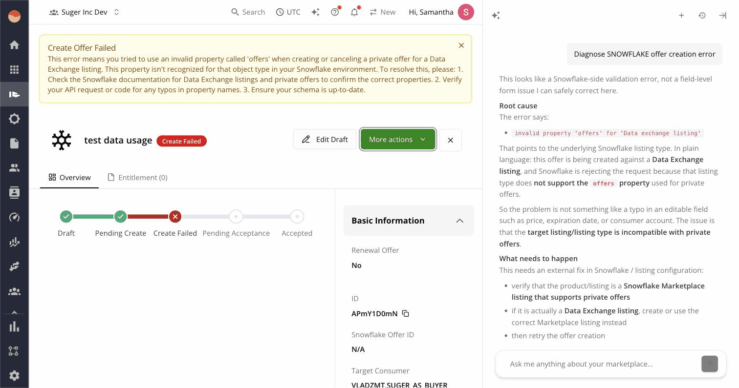Open the Samantha user avatar menu
This screenshot has width=739, height=388.
click(466, 12)
